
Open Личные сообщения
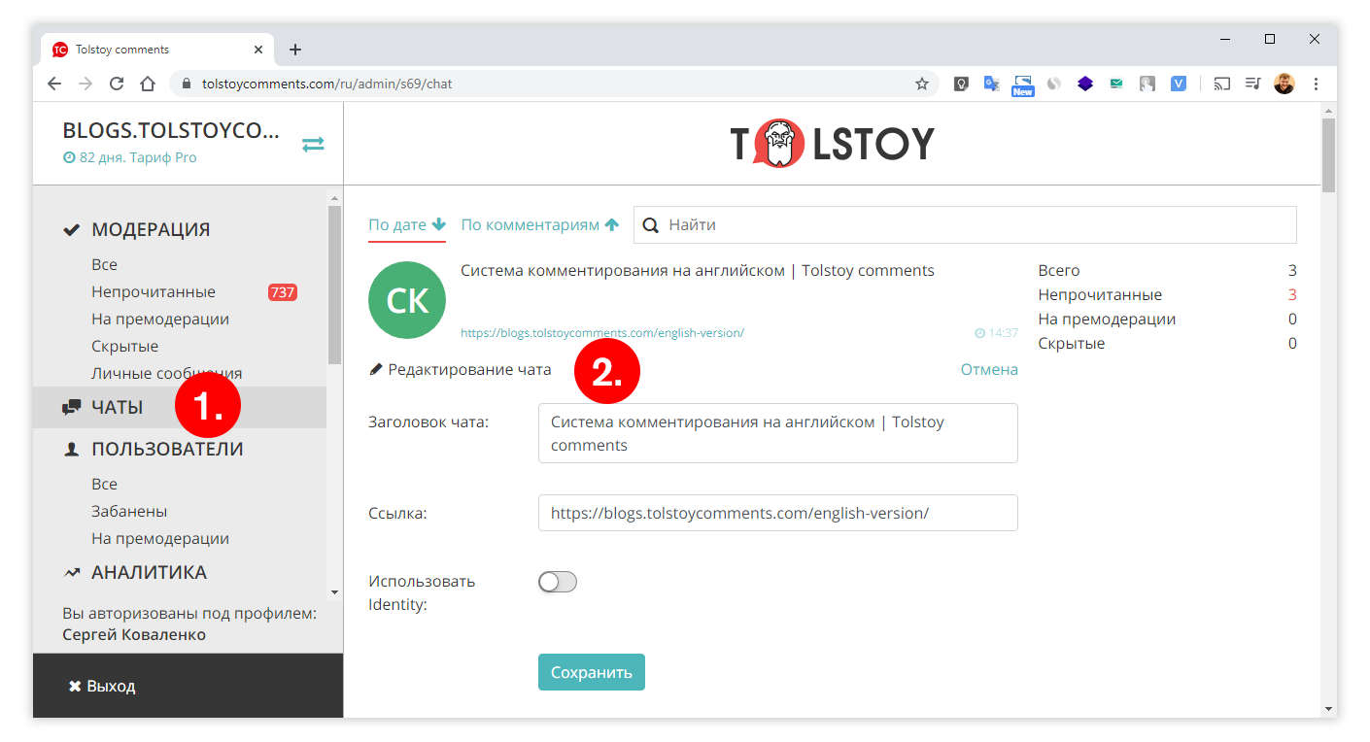tap(166, 373)
